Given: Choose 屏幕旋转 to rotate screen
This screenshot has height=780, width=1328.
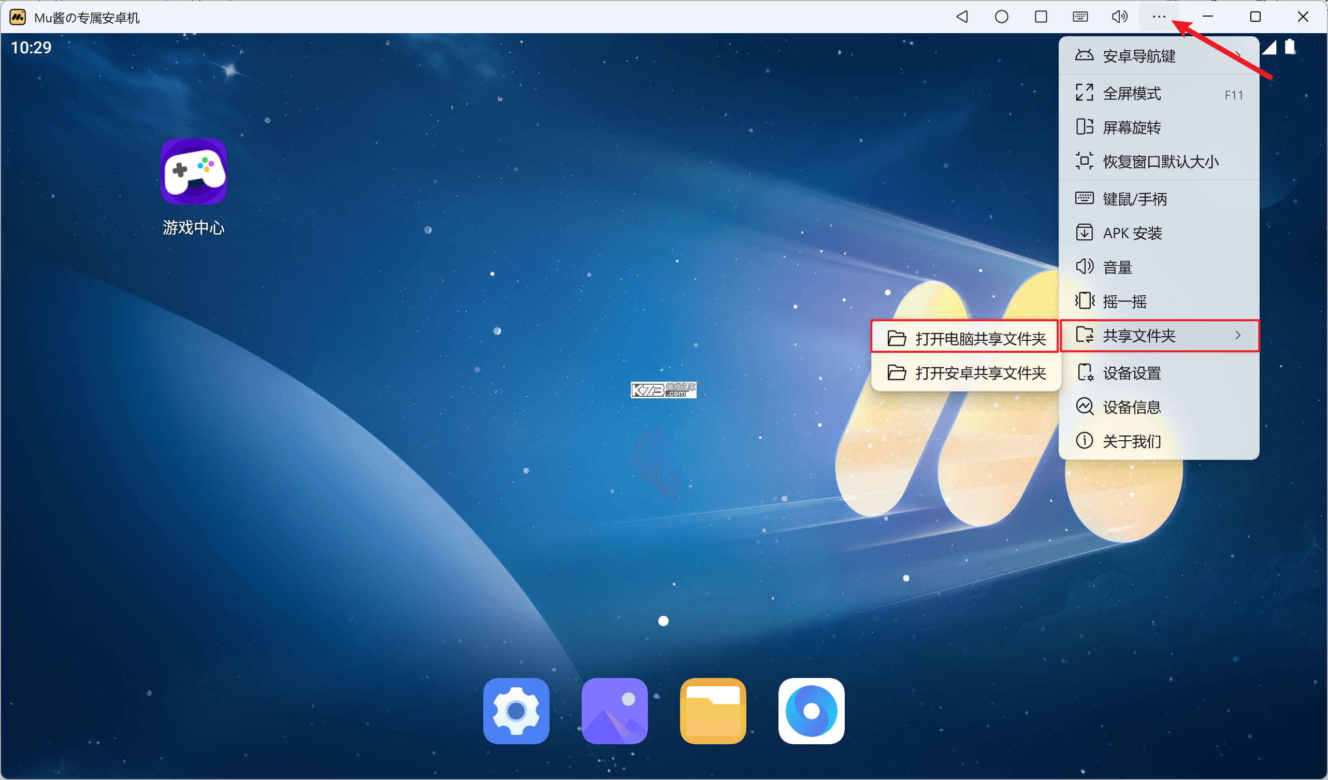Looking at the screenshot, I should (x=1159, y=127).
